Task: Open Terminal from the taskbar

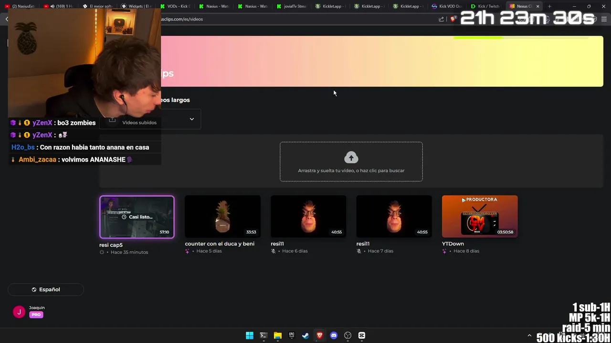Action: (263, 335)
